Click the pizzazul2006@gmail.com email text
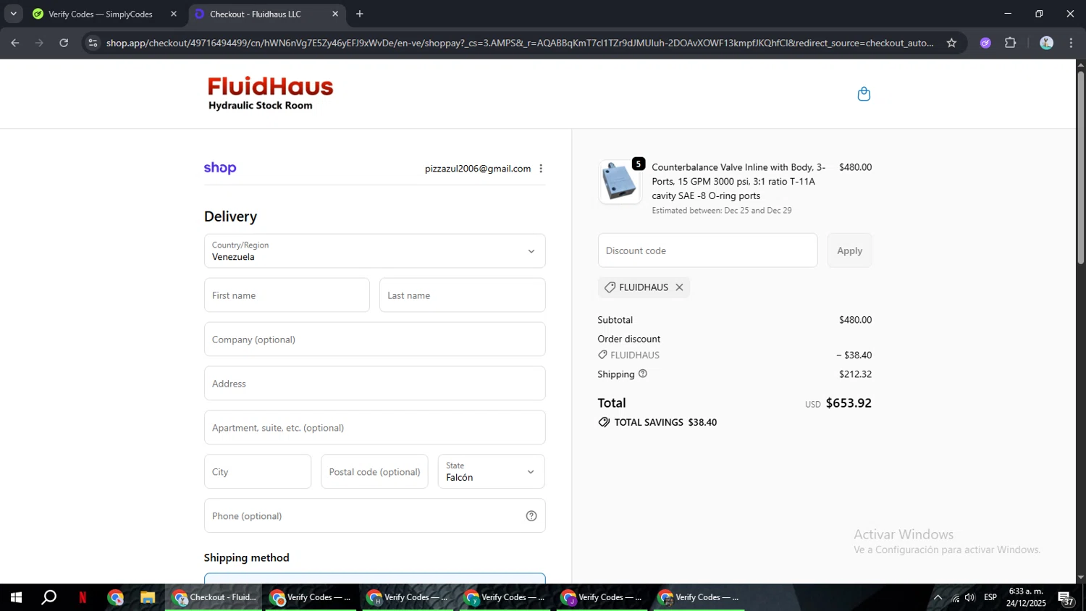1086x611 pixels. pos(478,169)
